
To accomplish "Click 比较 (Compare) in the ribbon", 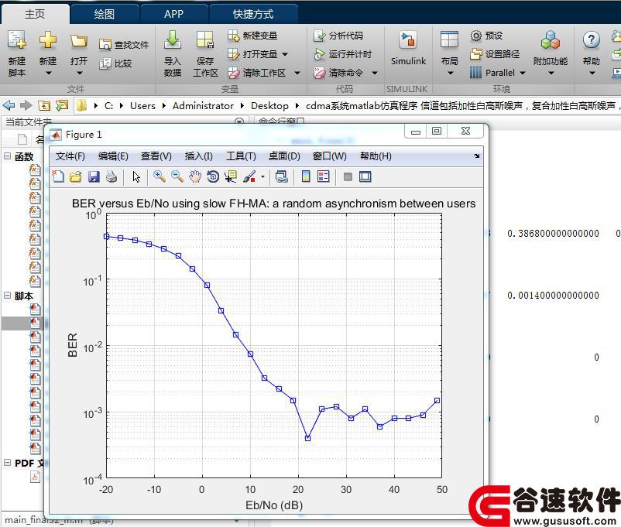I will pyautogui.click(x=115, y=63).
